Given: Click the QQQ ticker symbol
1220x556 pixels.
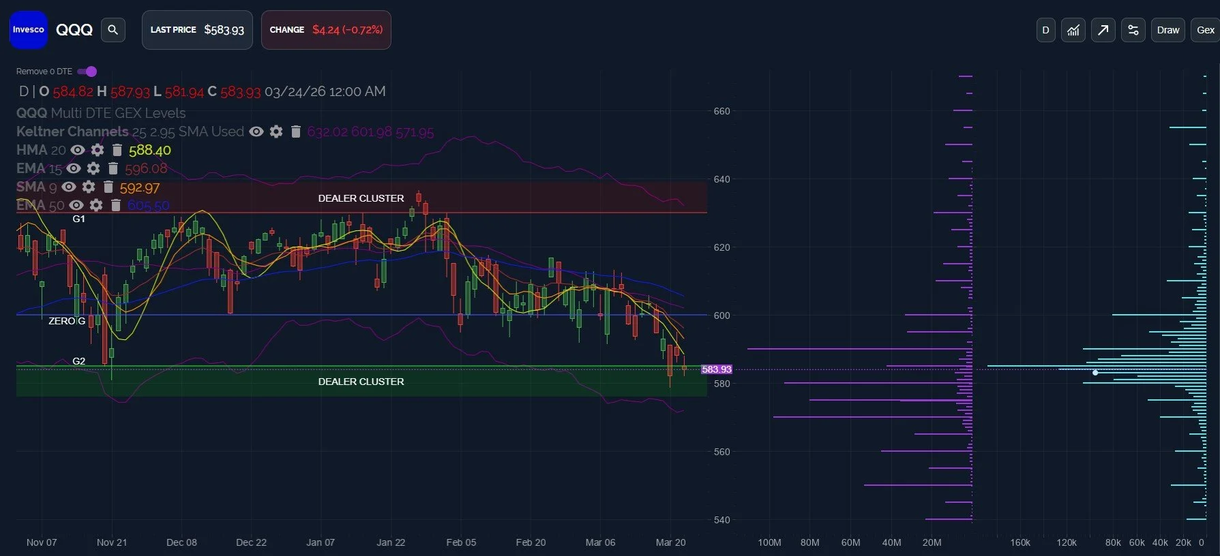Looking at the screenshot, I should [74, 30].
